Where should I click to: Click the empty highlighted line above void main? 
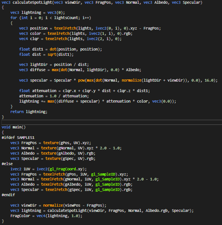point(112,122)
